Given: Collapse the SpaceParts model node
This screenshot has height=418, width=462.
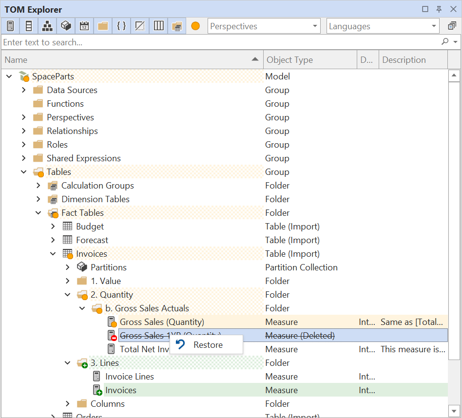Looking at the screenshot, I should click(x=9, y=76).
